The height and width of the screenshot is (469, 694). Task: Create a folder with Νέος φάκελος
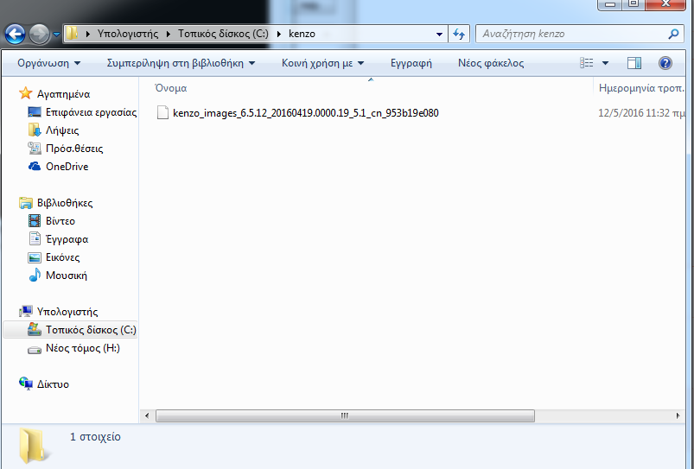coord(491,63)
